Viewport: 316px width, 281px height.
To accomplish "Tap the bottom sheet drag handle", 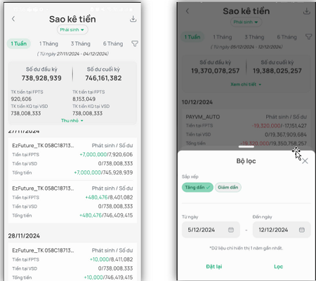I will point(246,146).
